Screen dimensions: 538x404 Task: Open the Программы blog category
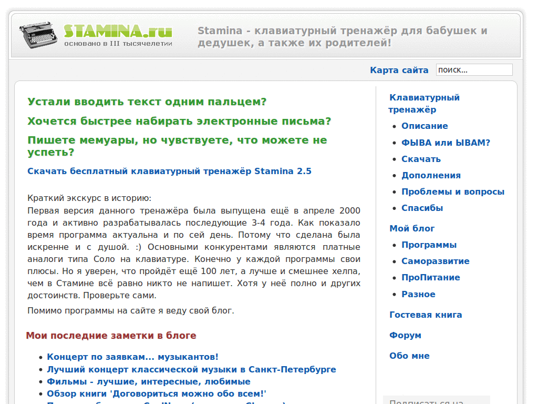tap(429, 245)
